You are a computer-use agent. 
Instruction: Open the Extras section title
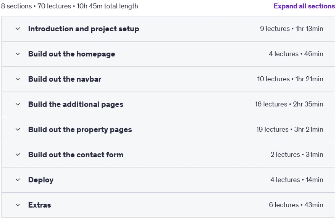[x=40, y=205]
